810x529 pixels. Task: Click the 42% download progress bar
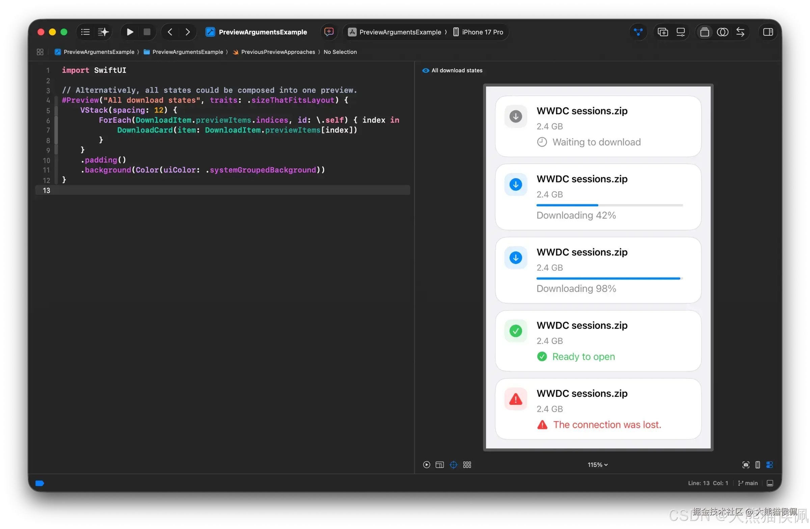[x=610, y=205]
